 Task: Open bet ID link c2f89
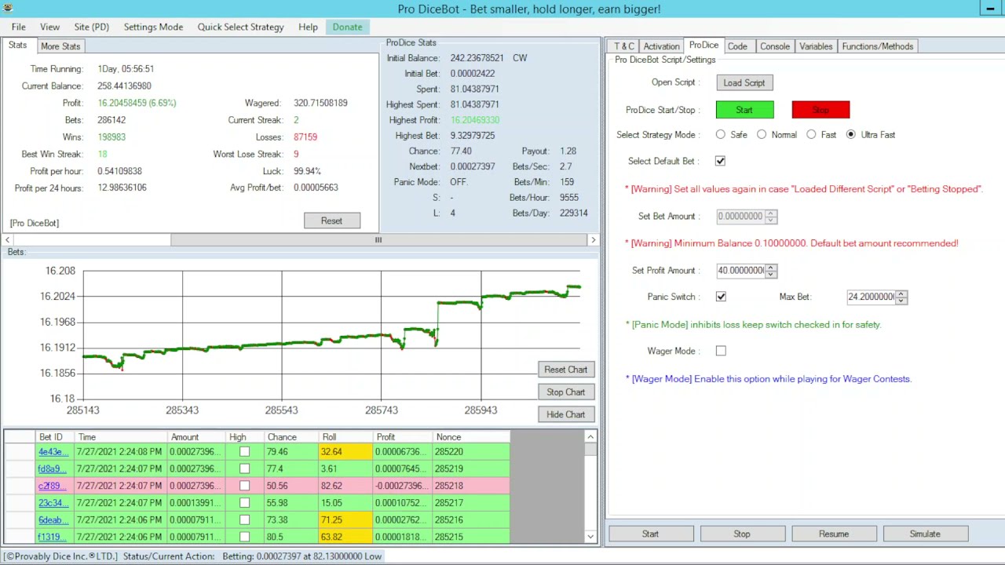(53, 486)
